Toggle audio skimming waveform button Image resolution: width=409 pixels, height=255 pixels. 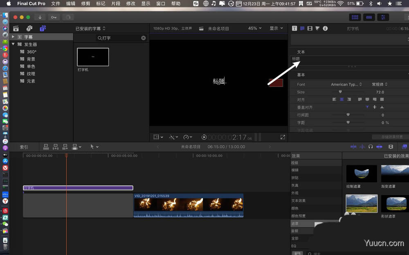(362, 147)
